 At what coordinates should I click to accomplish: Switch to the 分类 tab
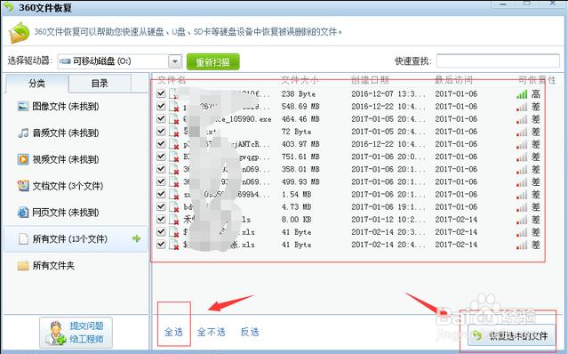pos(36,84)
